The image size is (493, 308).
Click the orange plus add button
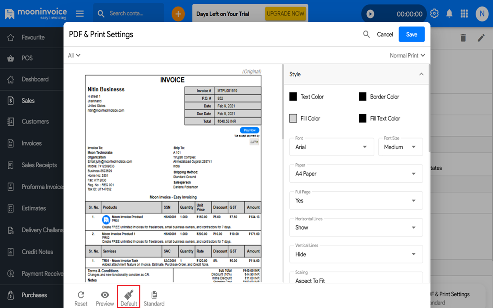178,14
